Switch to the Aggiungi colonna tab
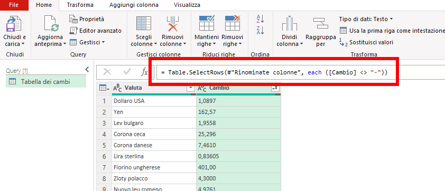 coord(134,5)
